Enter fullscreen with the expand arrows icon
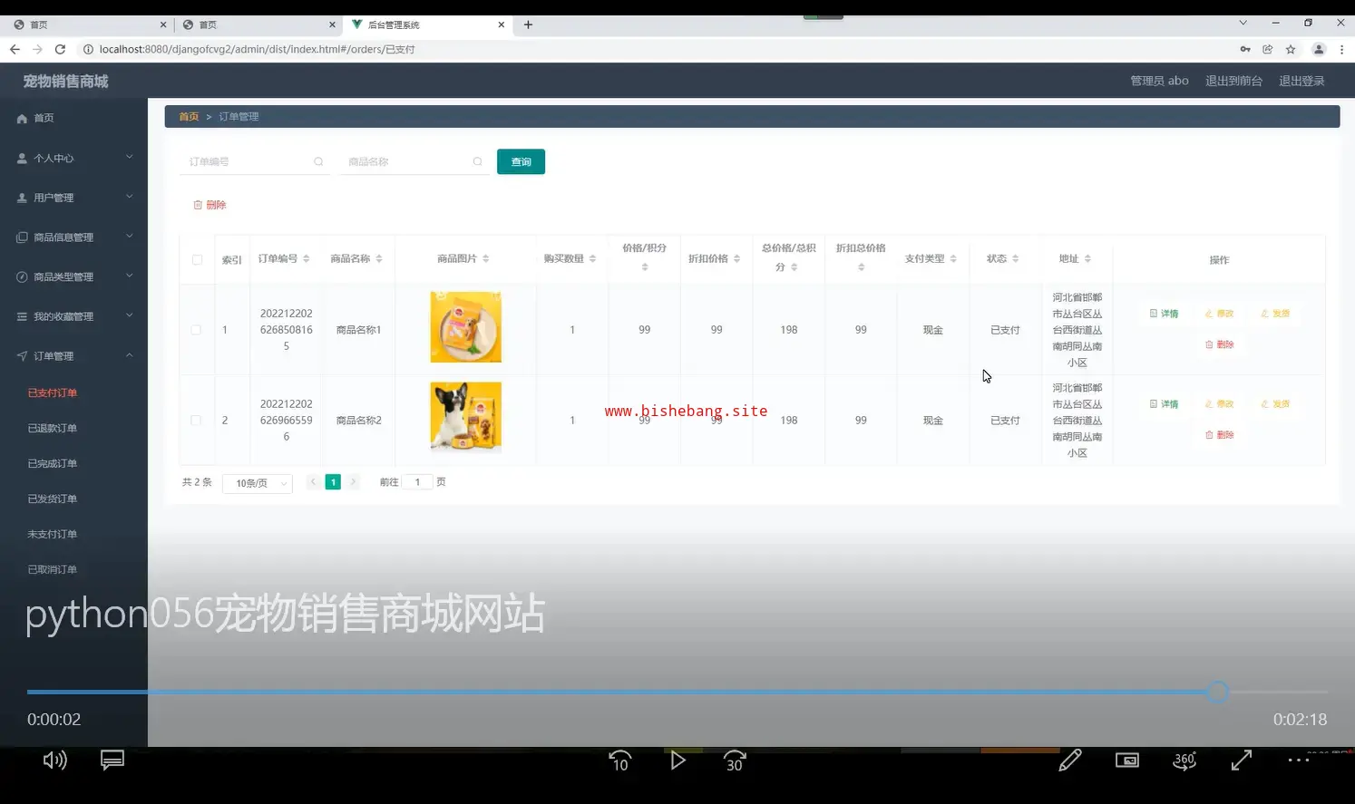This screenshot has height=804, width=1355. 1242,760
